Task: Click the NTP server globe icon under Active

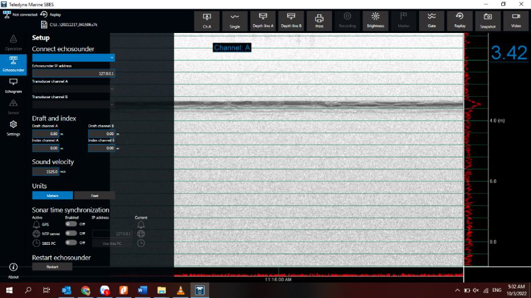Action: (x=36, y=233)
